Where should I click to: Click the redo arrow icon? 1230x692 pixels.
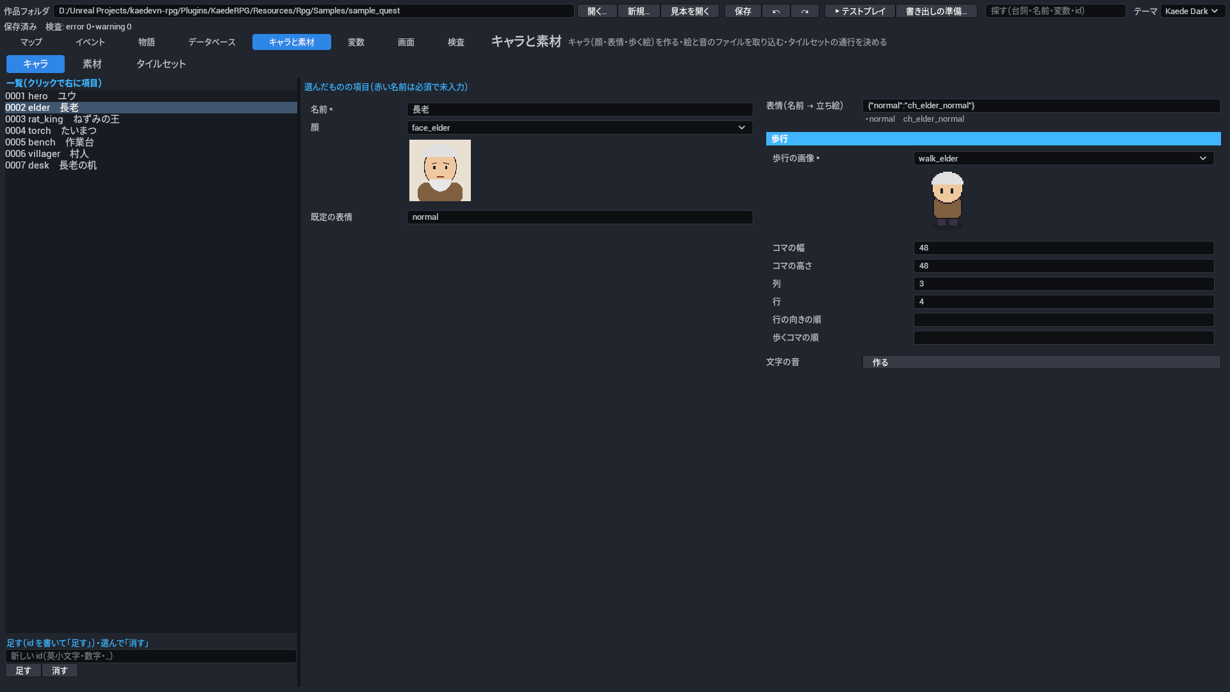click(x=805, y=11)
